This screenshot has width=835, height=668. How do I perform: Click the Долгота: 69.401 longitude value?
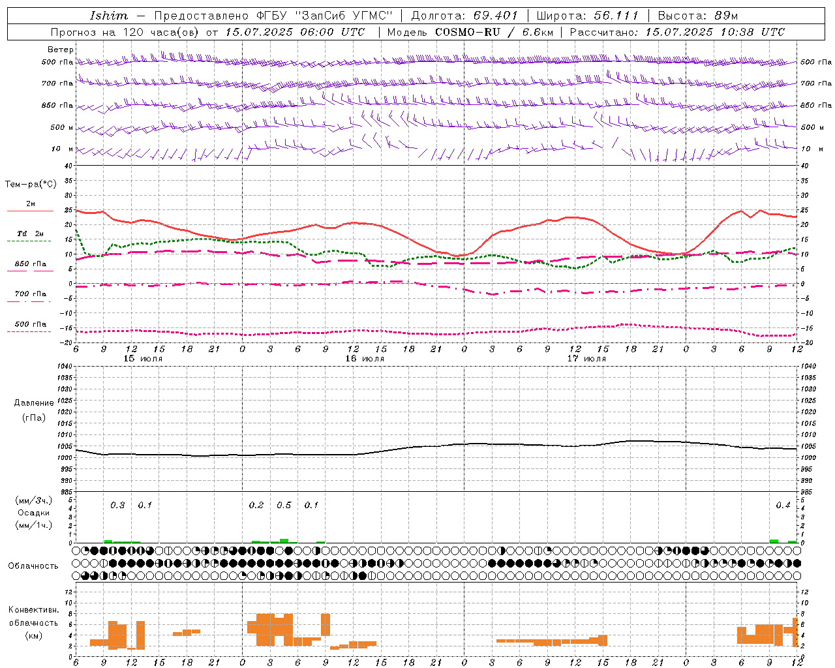[x=464, y=15]
